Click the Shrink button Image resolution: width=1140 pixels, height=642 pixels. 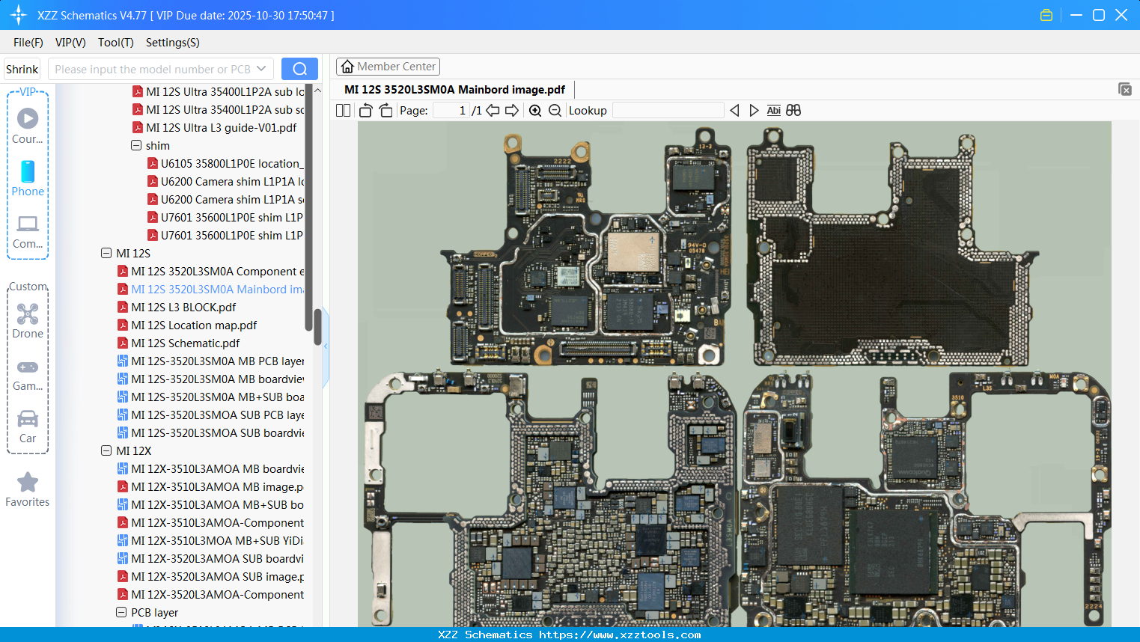[22, 68]
